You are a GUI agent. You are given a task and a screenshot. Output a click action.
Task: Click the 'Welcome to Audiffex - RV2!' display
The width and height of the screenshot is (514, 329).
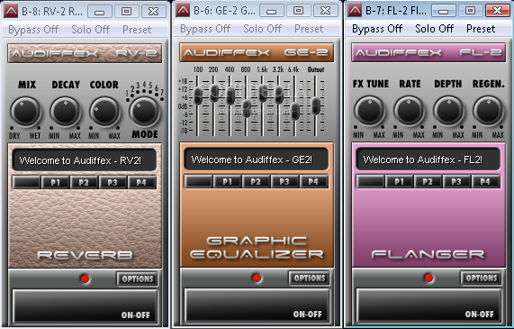(85, 160)
